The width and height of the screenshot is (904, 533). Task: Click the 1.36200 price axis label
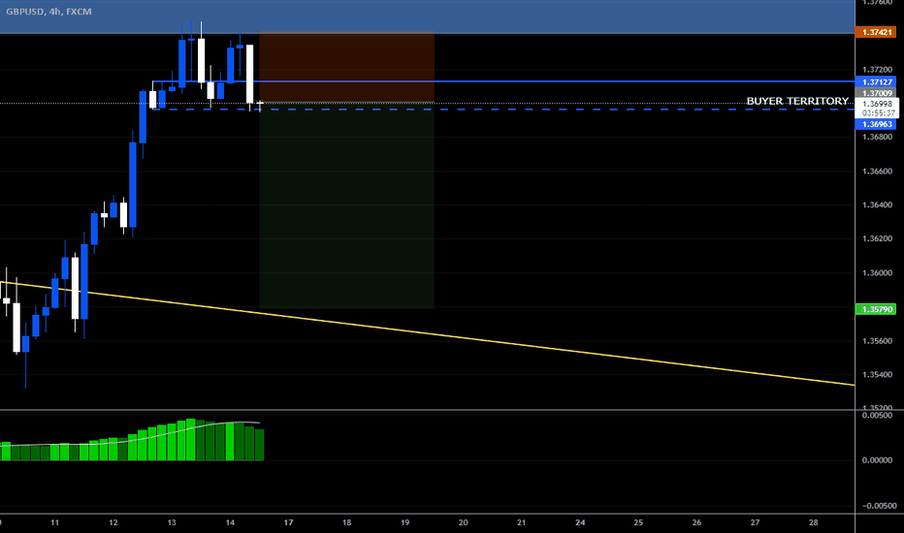(877, 238)
